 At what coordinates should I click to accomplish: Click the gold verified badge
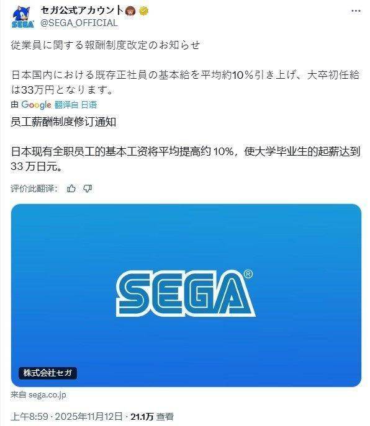[143, 11]
